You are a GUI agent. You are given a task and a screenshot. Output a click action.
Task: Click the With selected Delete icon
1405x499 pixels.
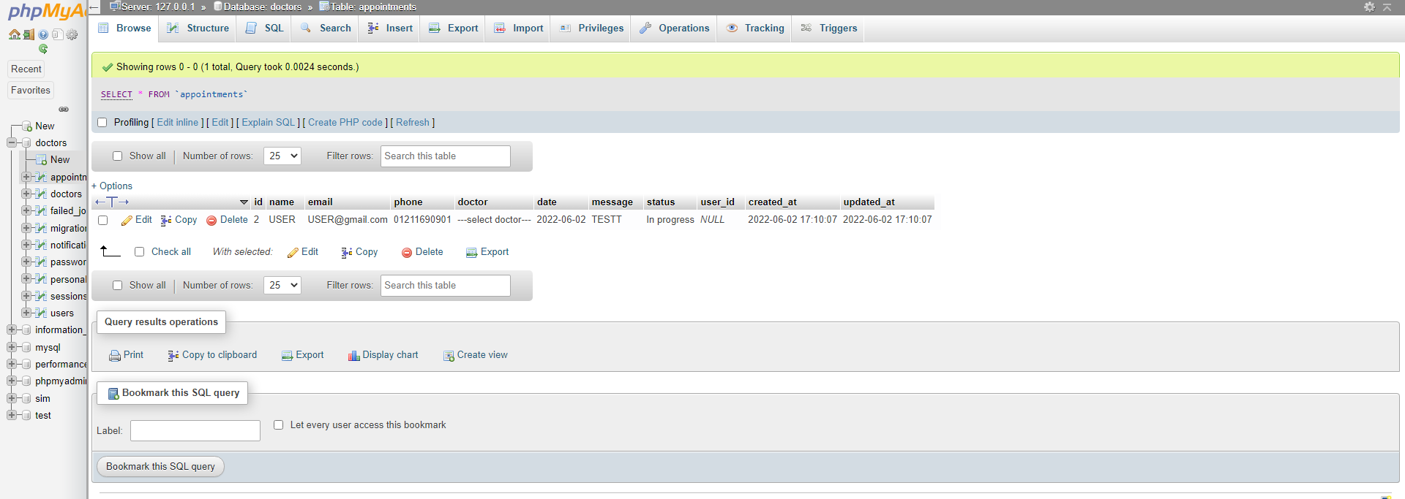tap(407, 252)
